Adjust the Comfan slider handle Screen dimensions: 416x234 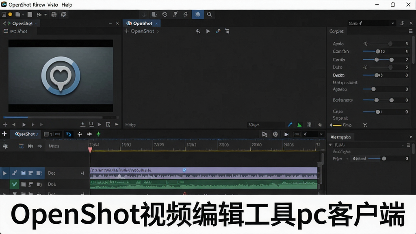tap(378, 52)
